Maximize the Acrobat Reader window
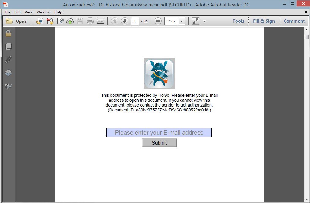This screenshot has width=310, height=203. coord(293,3)
